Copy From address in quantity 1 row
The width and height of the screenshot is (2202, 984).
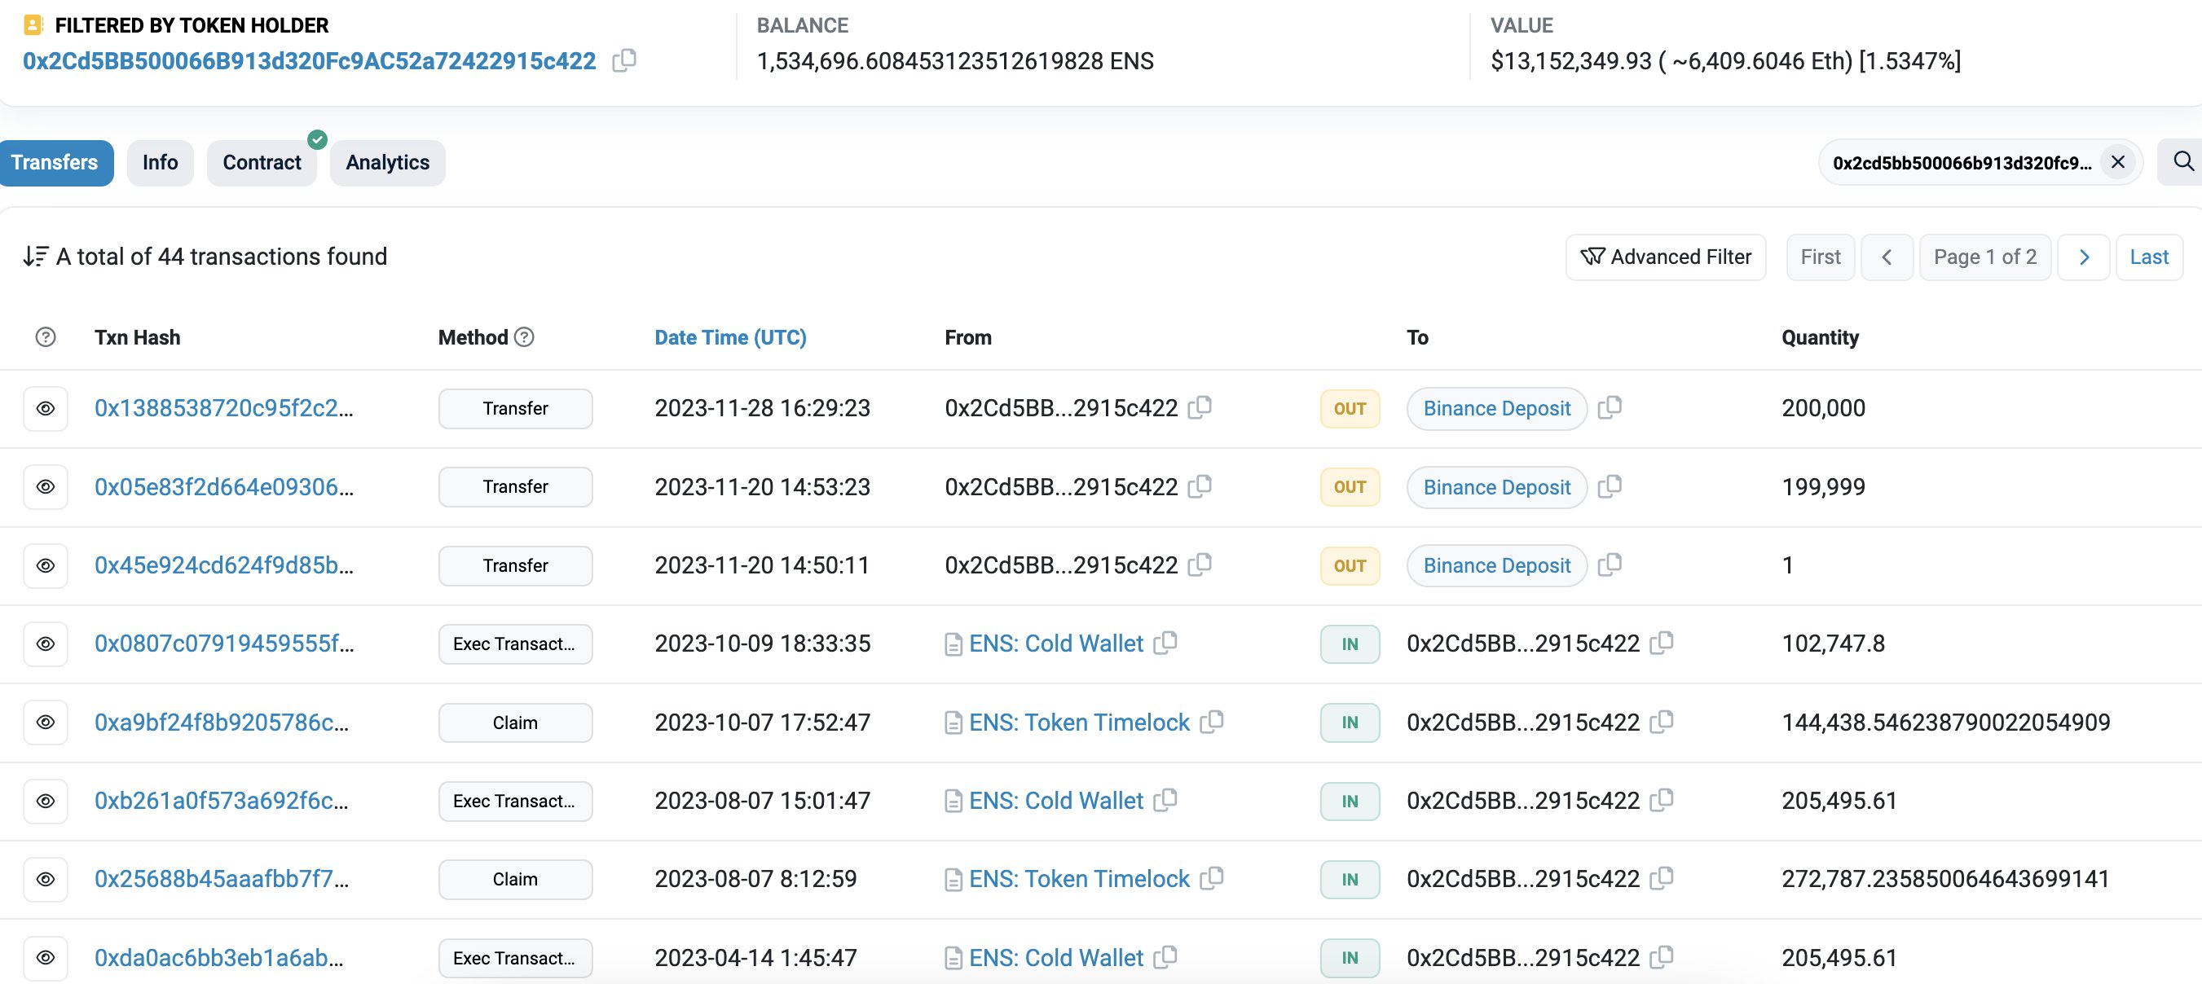[x=1200, y=564]
